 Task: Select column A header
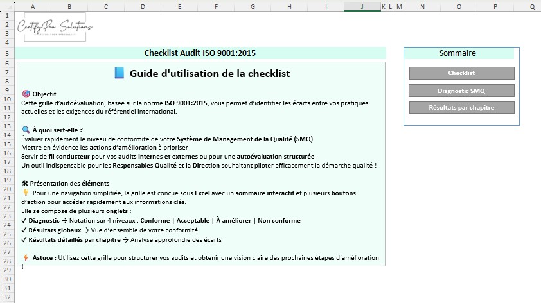(x=33, y=6)
